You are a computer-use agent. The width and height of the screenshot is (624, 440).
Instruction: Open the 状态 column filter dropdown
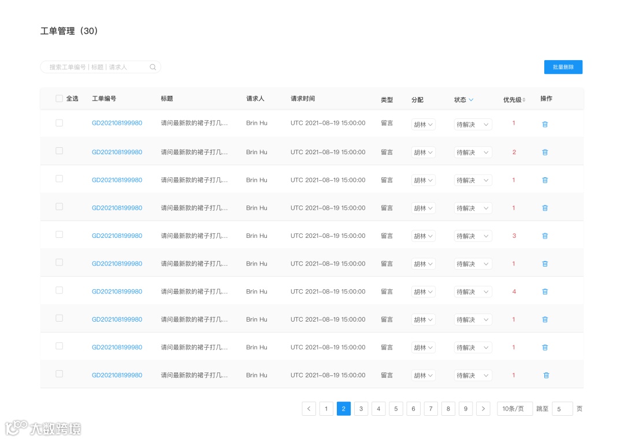(471, 99)
